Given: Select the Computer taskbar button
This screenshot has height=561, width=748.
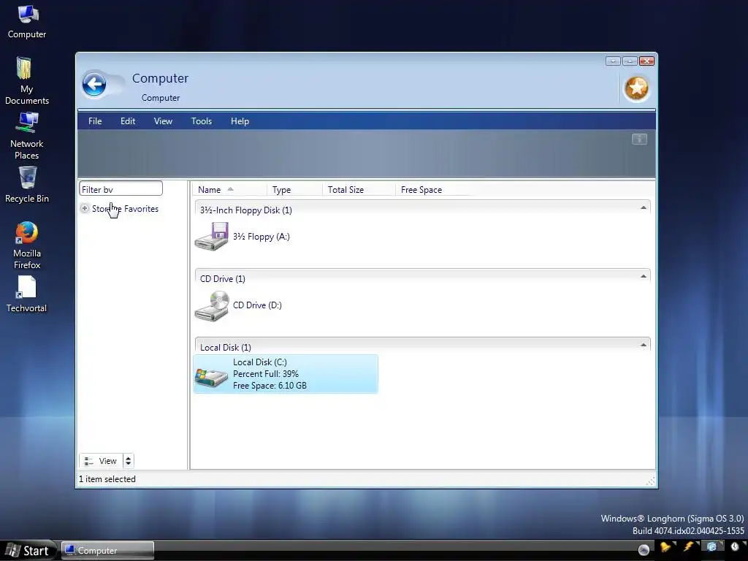Looking at the screenshot, I should coord(108,551).
